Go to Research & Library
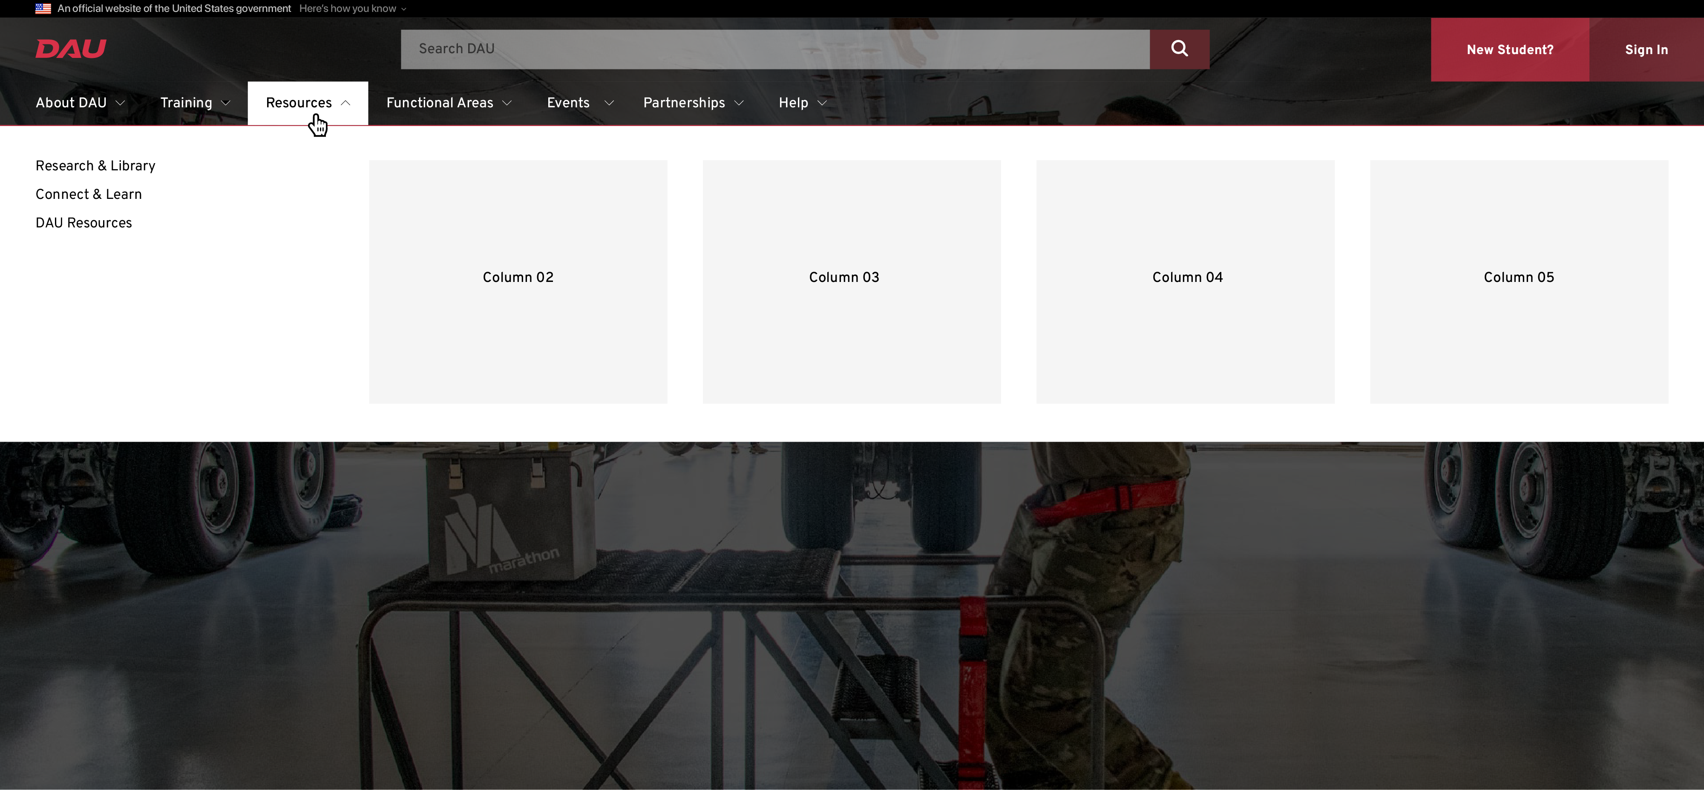 click(95, 166)
